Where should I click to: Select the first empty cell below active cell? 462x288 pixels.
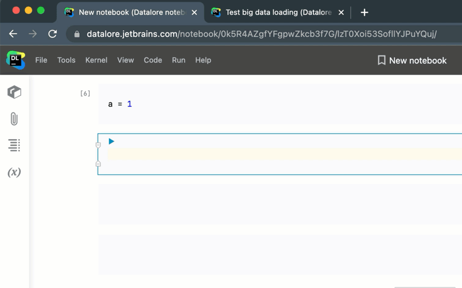(x=280, y=204)
